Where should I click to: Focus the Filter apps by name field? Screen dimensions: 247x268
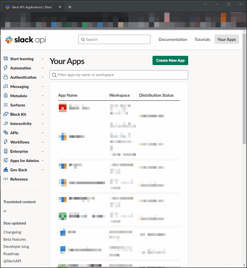click(119, 75)
